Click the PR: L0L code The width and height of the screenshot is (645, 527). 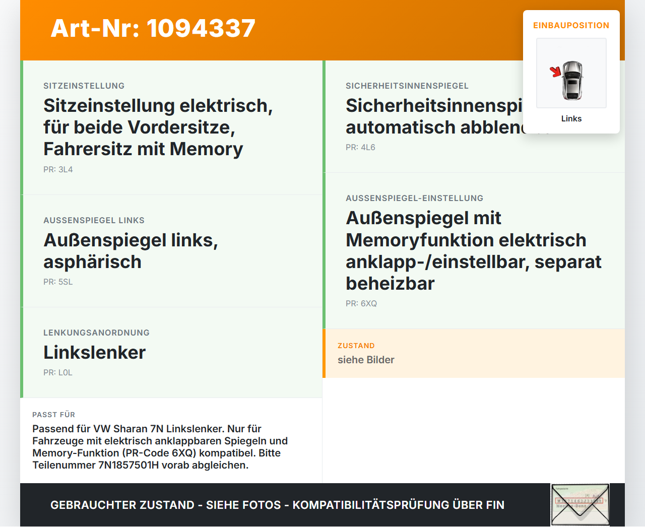58,373
